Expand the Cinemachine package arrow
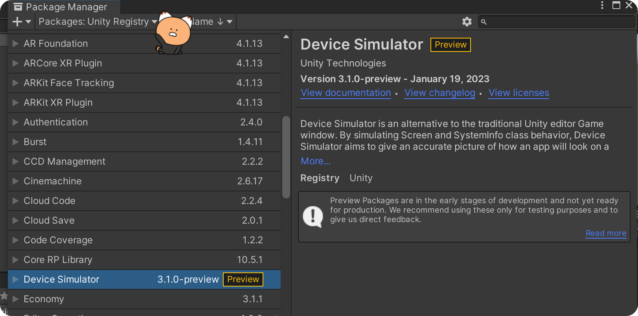This screenshot has height=316, width=638. [15, 181]
